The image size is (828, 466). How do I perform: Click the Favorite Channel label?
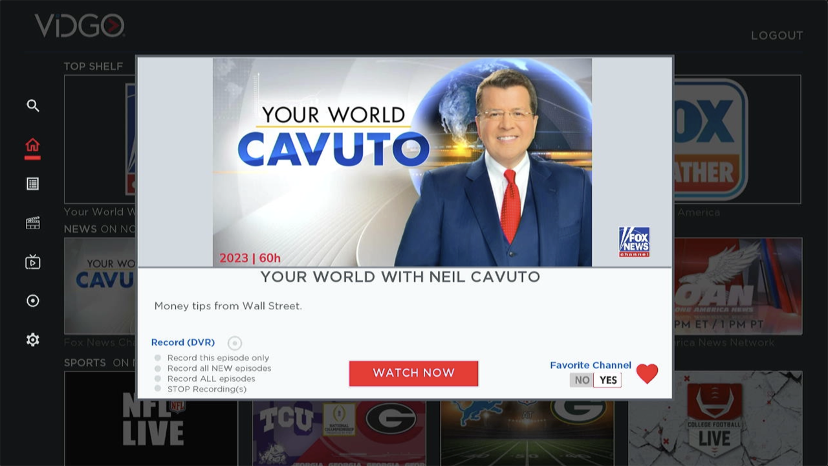coord(591,365)
